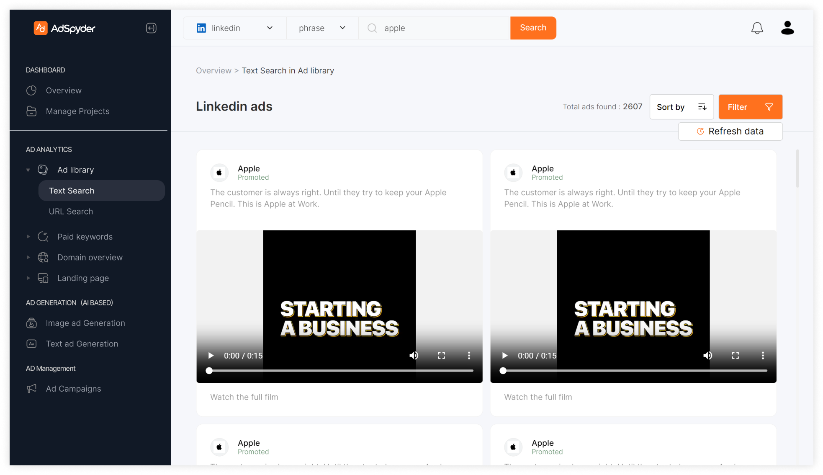Open more options on second ad video

pos(763,356)
